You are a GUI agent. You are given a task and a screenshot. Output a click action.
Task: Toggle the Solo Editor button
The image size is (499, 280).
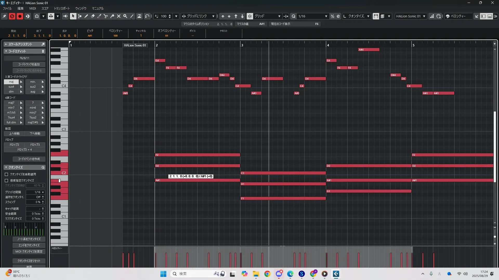pyautogui.click(x=12, y=16)
